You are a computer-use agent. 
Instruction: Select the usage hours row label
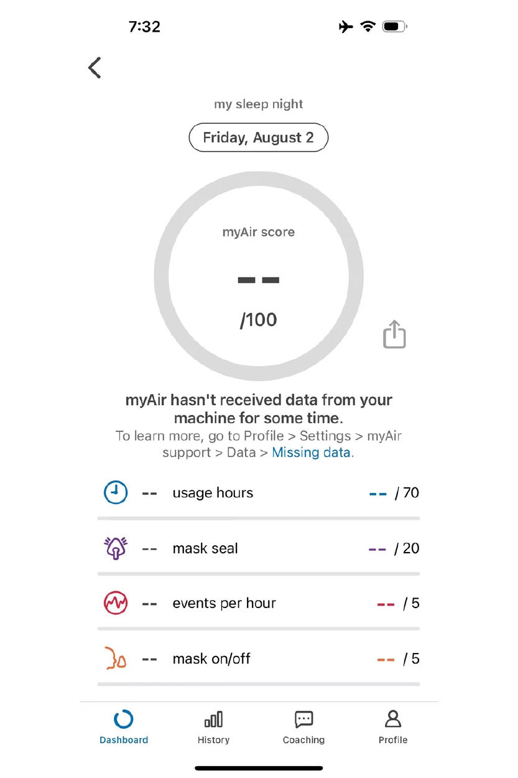(x=213, y=493)
